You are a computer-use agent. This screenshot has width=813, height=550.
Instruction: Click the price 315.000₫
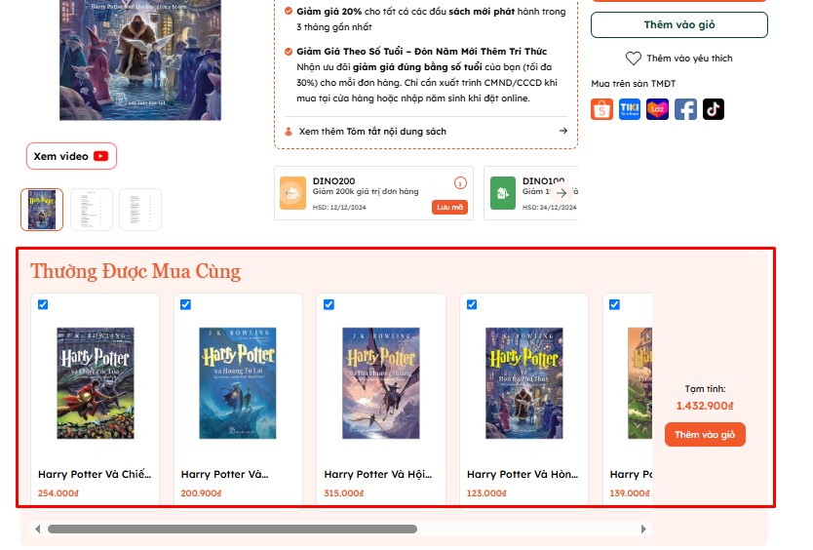point(344,492)
